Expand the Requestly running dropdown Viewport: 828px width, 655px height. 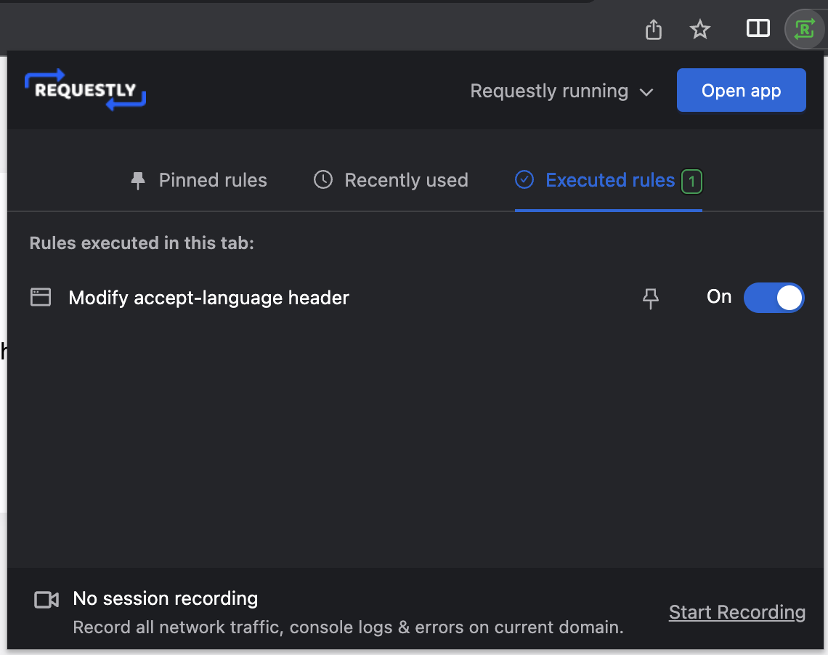coord(562,91)
